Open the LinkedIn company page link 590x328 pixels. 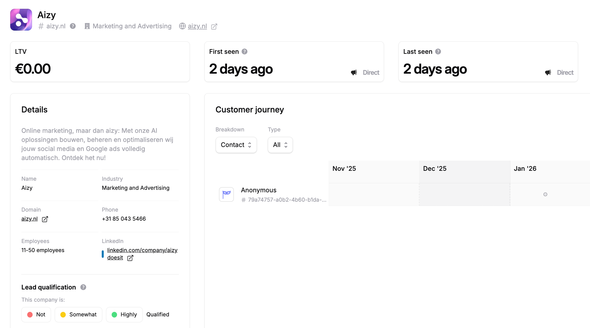(x=142, y=250)
